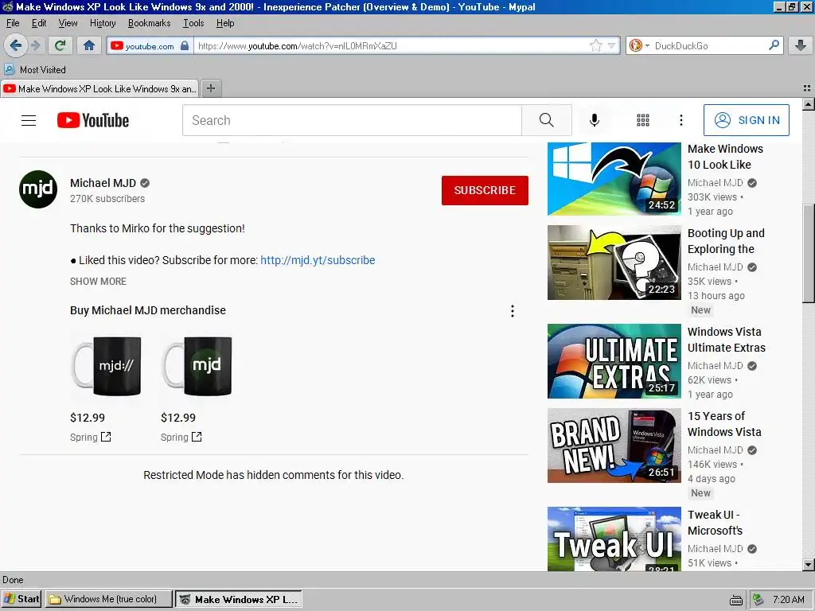Select the mjd:// mug product image

coord(107,366)
